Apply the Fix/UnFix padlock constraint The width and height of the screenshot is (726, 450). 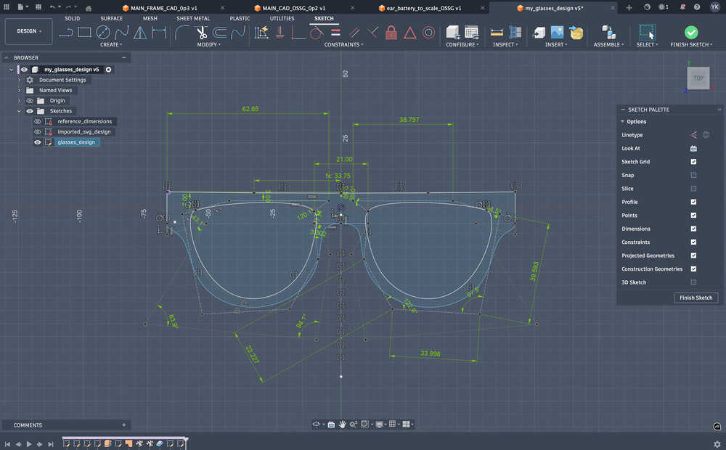[391, 32]
